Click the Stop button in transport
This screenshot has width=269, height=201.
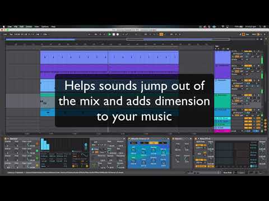(x=114, y=34)
